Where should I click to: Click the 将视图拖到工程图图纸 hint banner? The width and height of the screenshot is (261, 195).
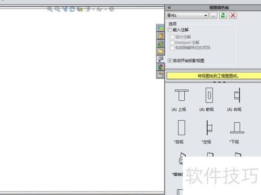(213, 76)
